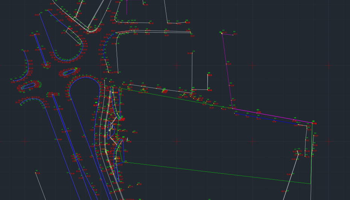Click the elevation label 18.97
This screenshot has height=200, width=350.
[317, 136]
